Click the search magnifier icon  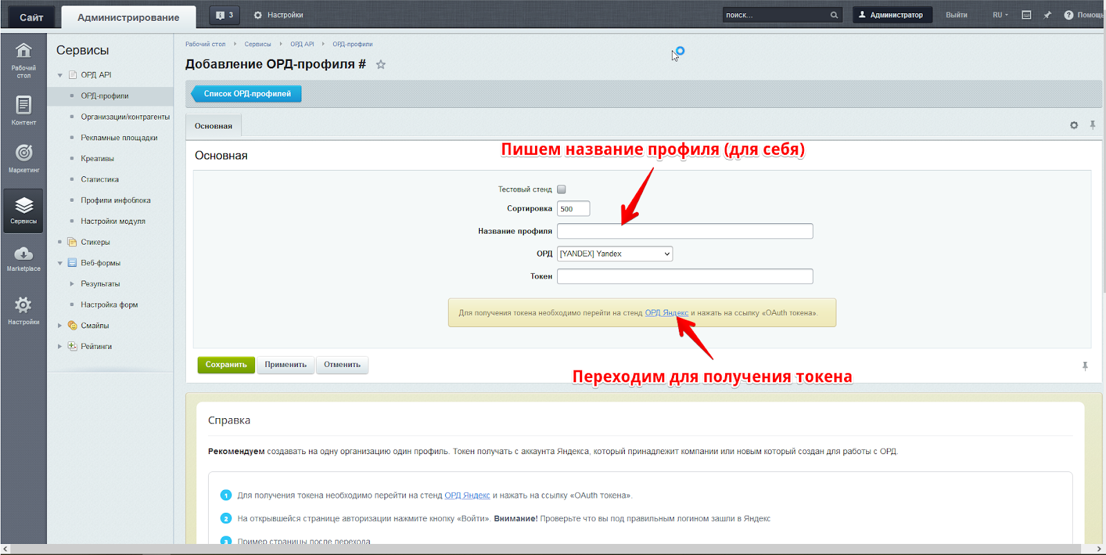point(834,15)
